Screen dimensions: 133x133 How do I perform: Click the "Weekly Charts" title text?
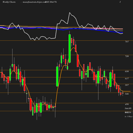pyautogui.click(x=9, y=2)
